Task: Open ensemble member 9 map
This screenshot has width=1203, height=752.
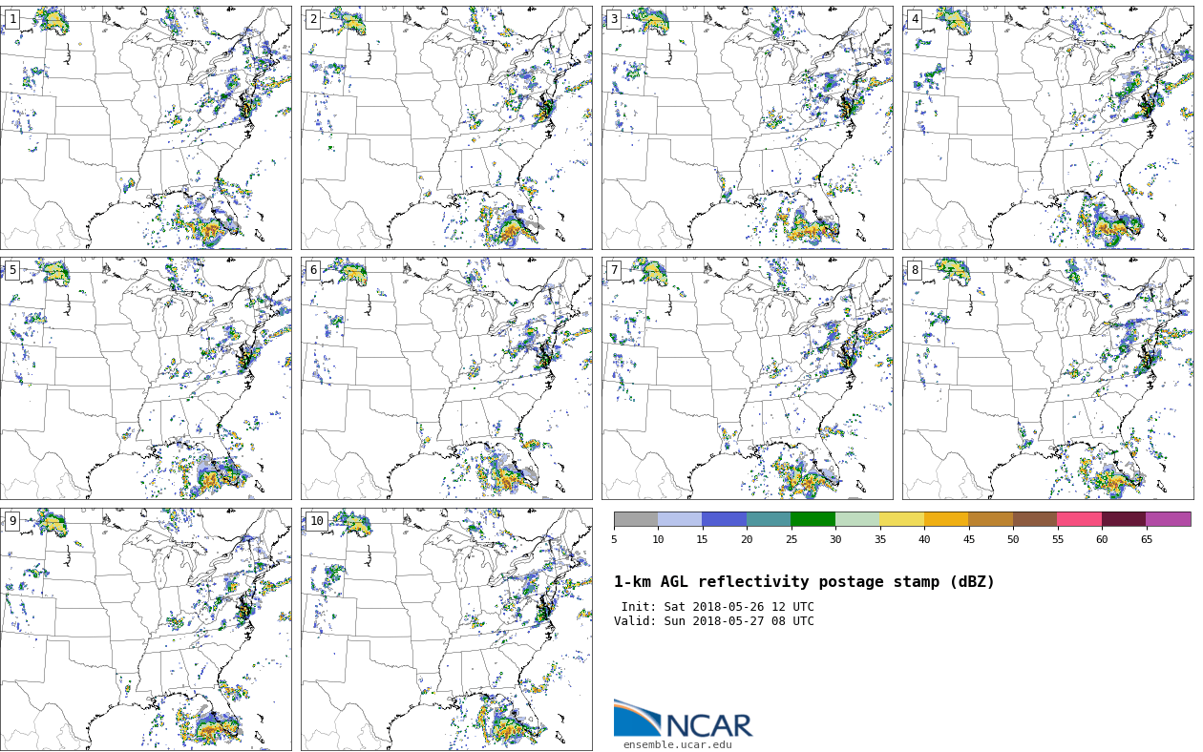Action: pos(145,629)
